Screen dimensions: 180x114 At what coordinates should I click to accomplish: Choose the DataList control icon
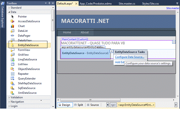click(x=12, y=31)
